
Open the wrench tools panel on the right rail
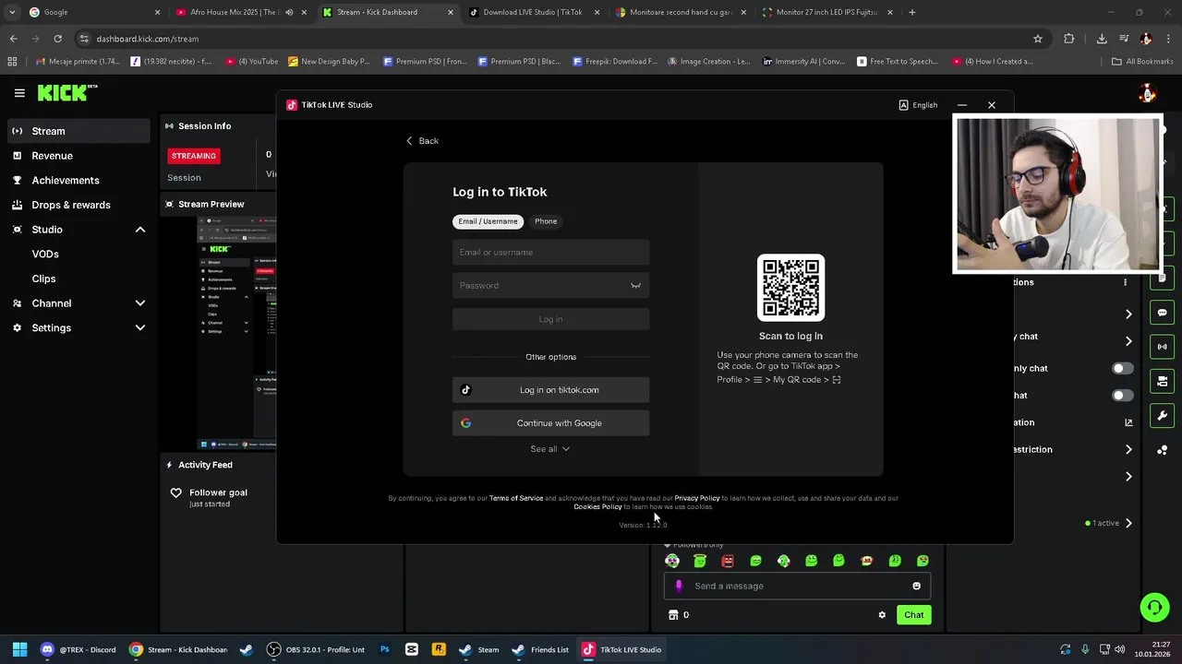[1162, 415]
